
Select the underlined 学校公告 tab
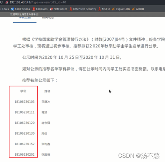pos(25,19)
